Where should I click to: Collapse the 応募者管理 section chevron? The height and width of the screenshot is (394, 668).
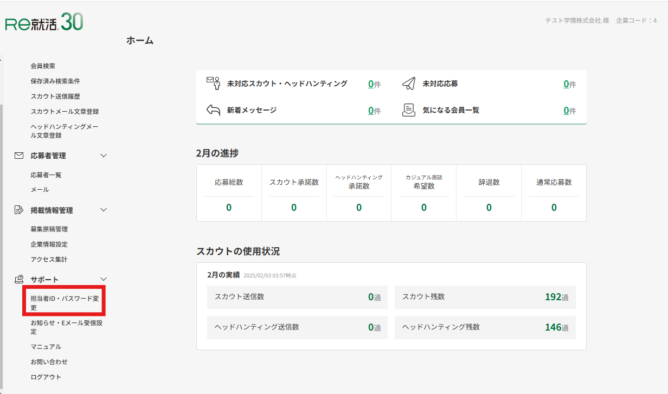point(104,156)
